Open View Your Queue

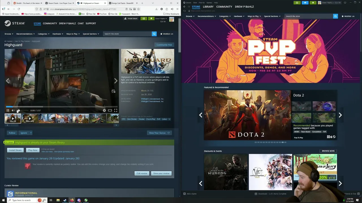tap(159, 133)
